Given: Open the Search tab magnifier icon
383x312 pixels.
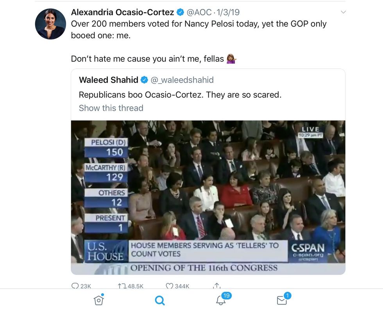Looking at the screenshot, I should [159, 300].
